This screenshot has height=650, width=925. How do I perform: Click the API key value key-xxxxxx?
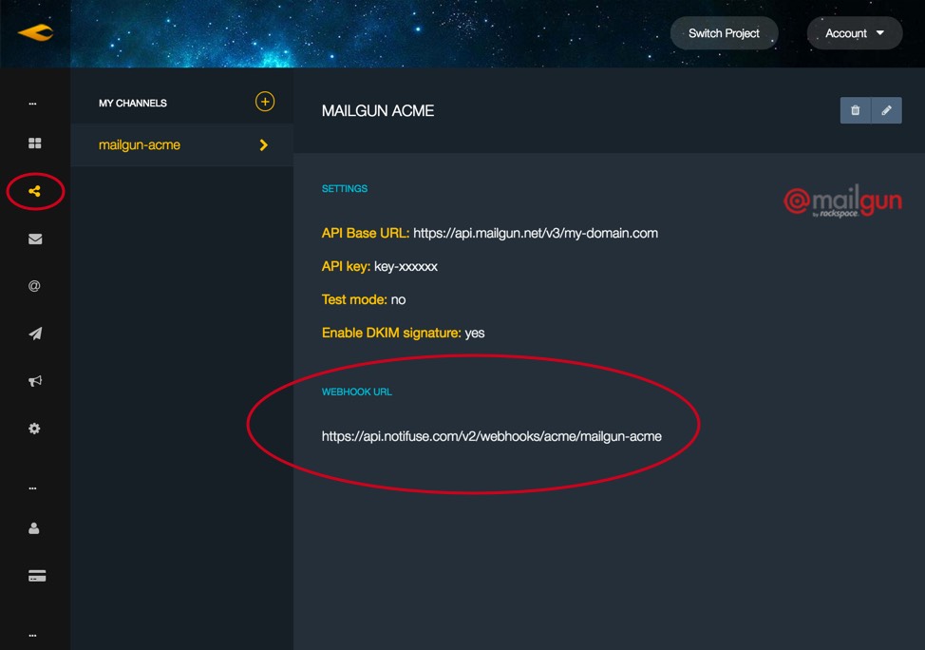coord(406,267)
